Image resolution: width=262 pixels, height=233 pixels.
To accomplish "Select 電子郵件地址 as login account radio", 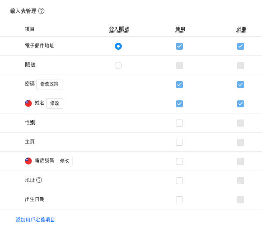I will 118,46.
